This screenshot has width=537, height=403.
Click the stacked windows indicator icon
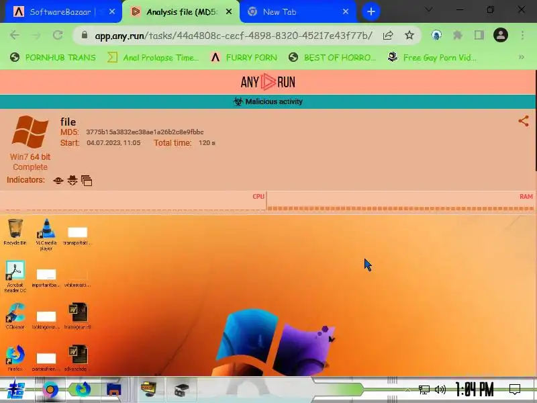coord(87,181)
